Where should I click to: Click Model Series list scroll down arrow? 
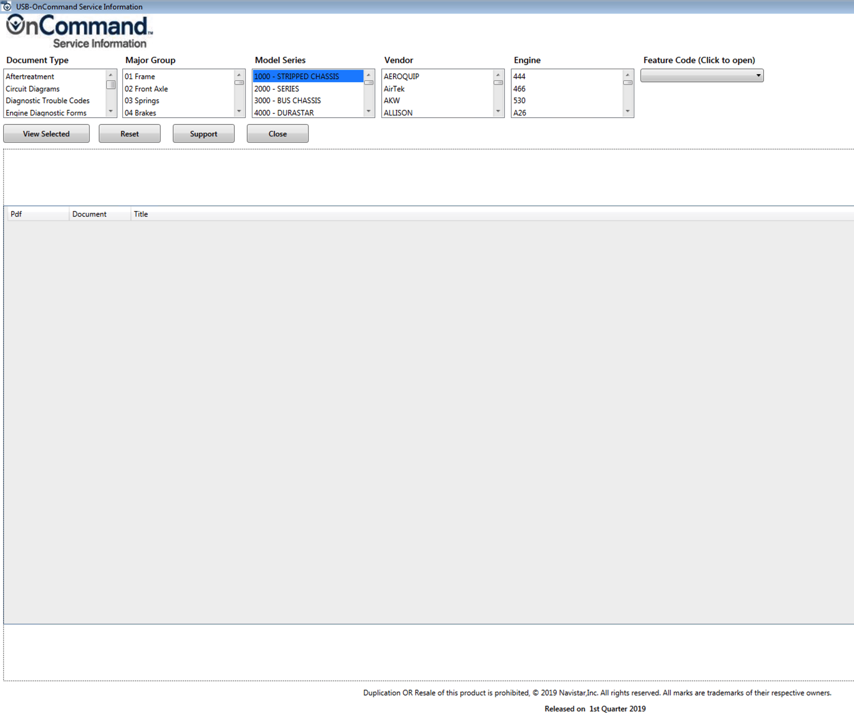(x=369, y=112)
